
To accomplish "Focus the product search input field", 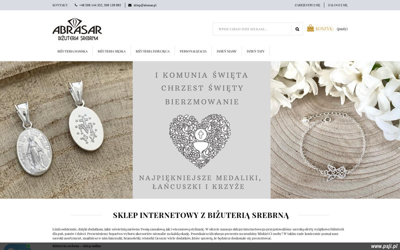I will (x=252, y=29).
